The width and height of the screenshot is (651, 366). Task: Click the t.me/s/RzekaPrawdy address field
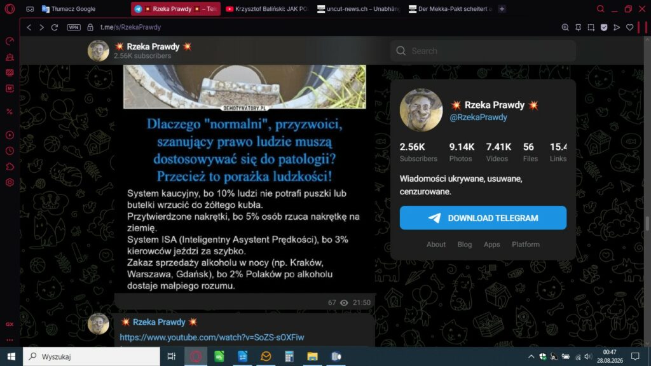click(x=130, y=27)
